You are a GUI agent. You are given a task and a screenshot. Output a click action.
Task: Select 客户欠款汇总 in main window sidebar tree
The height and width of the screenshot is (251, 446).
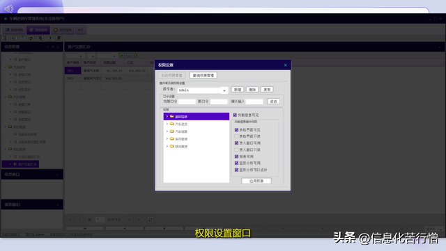[x=27, y=164]
